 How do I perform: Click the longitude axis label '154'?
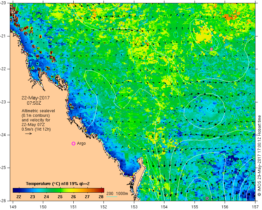click(x=164, y=207)
